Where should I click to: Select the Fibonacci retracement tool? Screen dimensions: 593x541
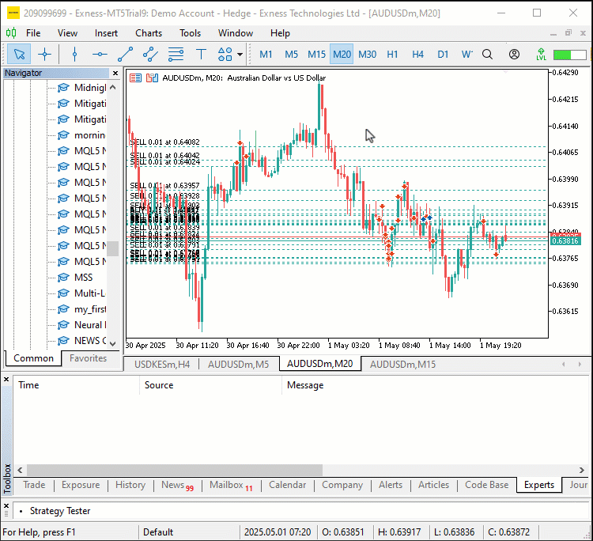[176, 55]
